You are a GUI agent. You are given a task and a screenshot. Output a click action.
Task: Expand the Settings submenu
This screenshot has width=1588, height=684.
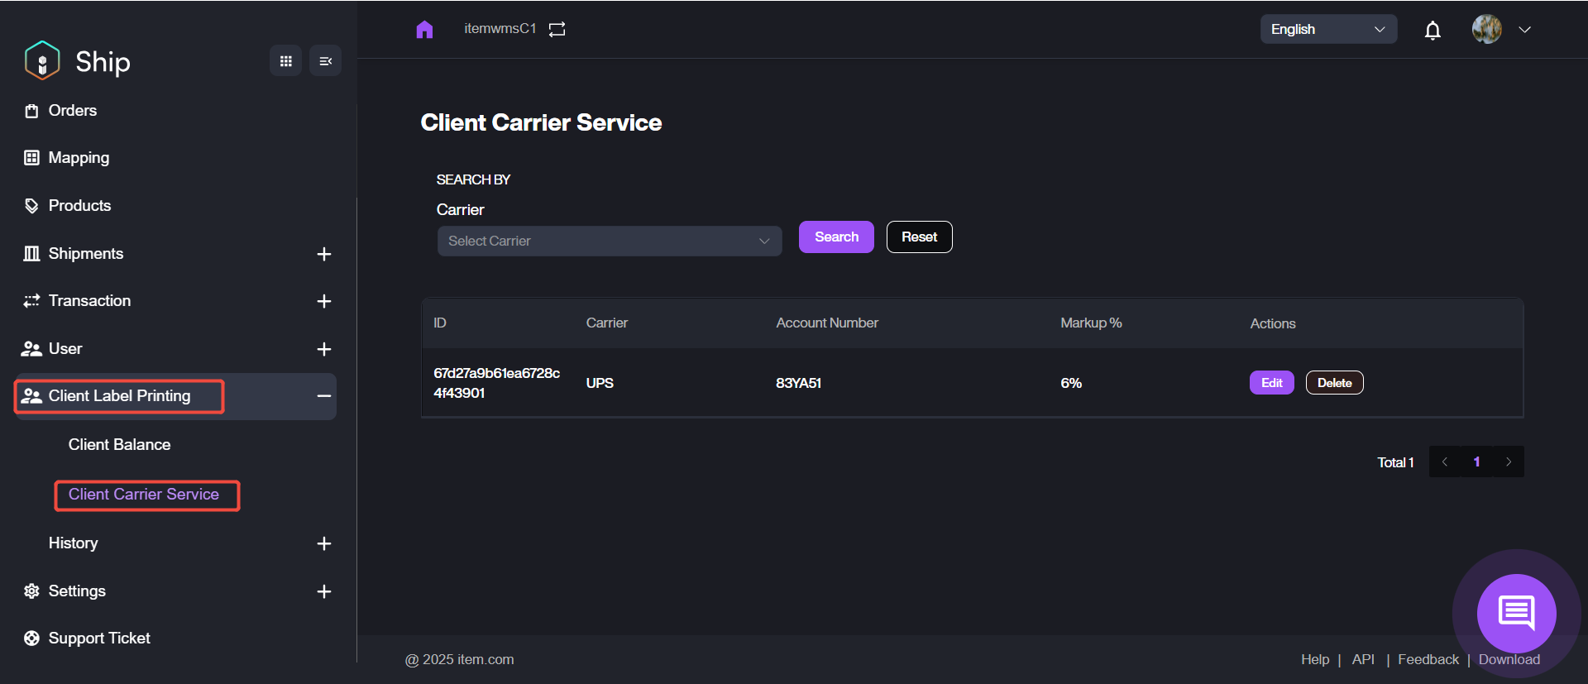point(323,591)
